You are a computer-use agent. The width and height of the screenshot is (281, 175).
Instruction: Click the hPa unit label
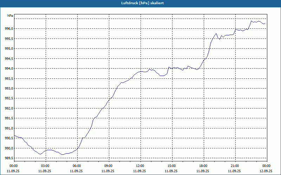(10, 16)
